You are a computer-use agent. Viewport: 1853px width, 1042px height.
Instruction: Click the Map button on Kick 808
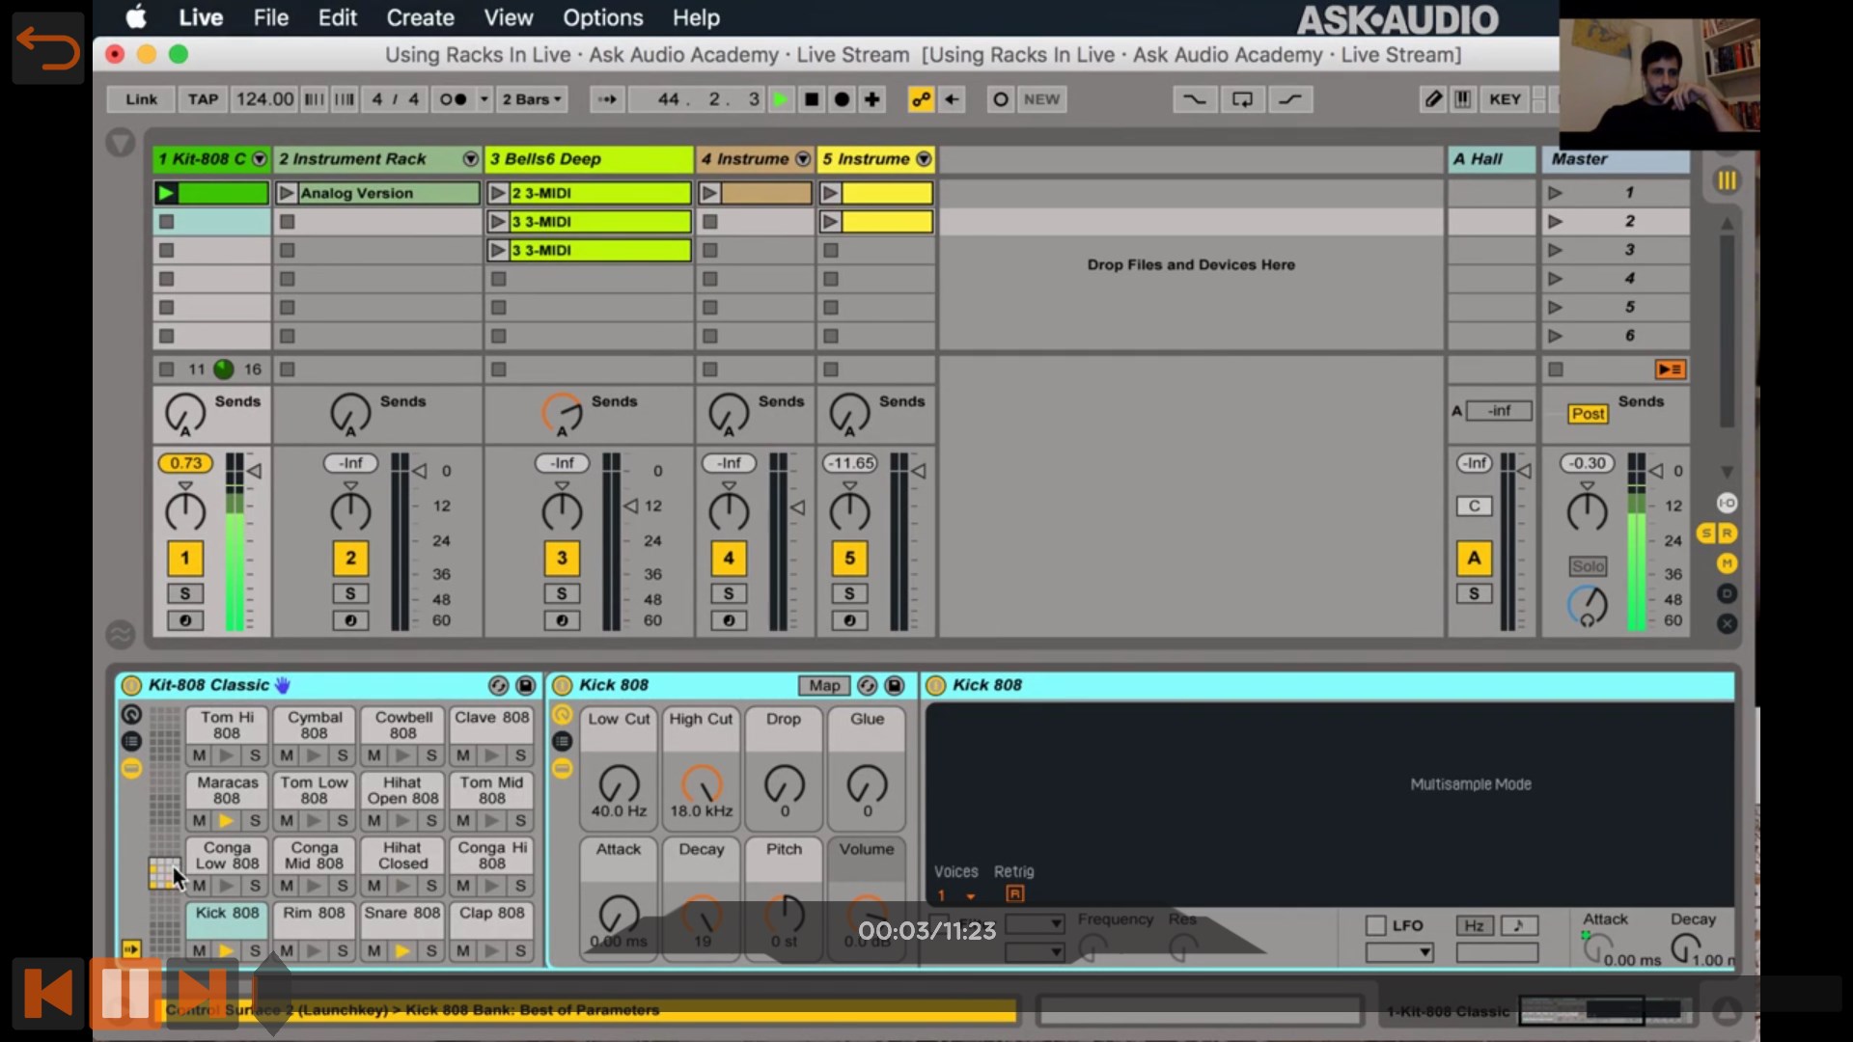pos(824,685)
